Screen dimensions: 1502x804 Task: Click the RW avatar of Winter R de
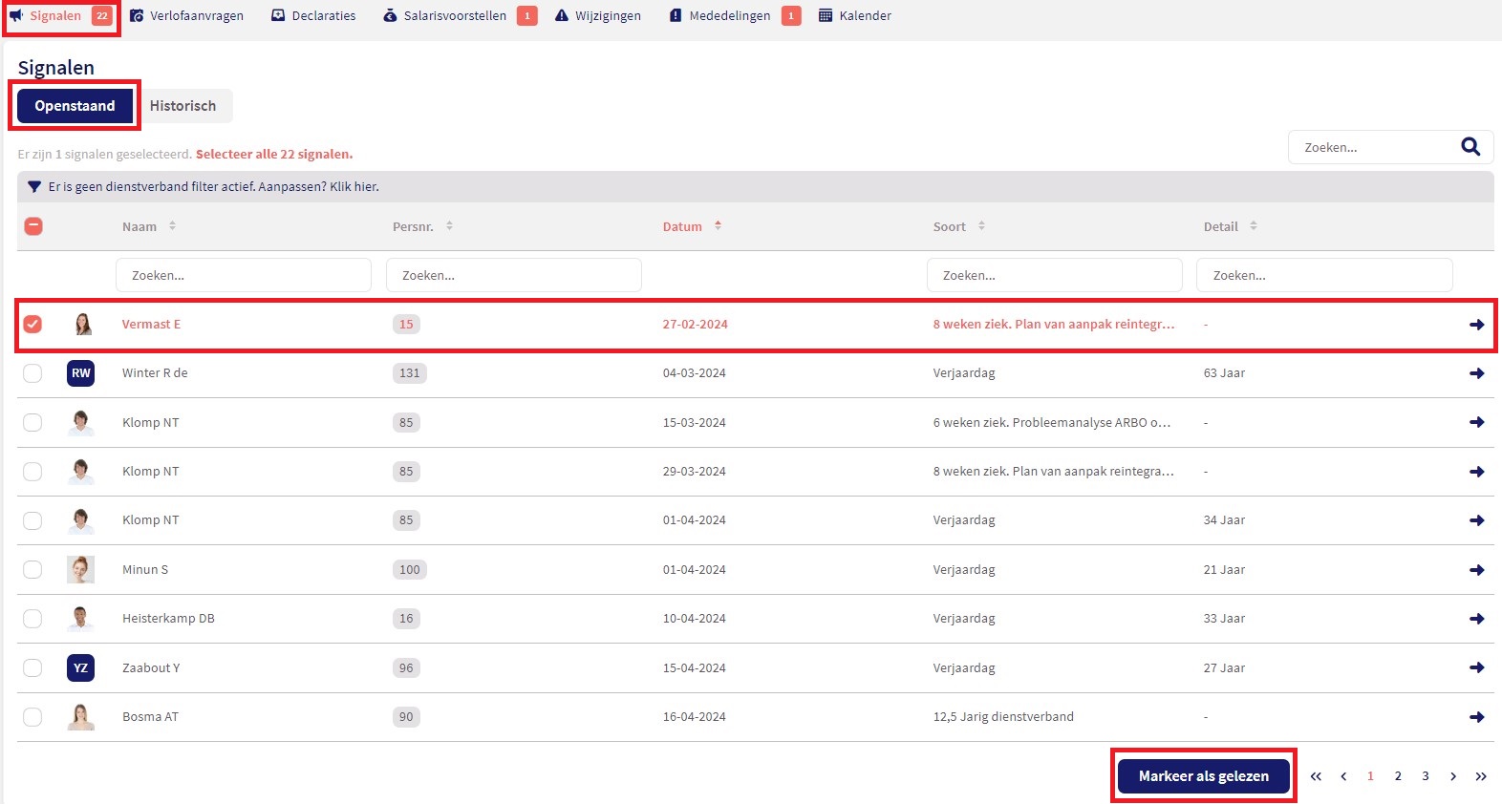[x=81, y=373]
